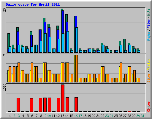Click the yellow Visits bar for day 22
The height and width of the screenshot is (119, 152).
pyautogui.click(x=102, y=74)
